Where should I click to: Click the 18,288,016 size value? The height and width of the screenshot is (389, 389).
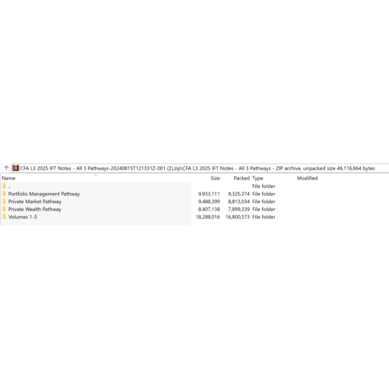(x=208, y=217)
